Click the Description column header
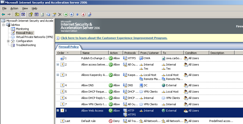This screenshot has width=243, height=124. (222, 53)
